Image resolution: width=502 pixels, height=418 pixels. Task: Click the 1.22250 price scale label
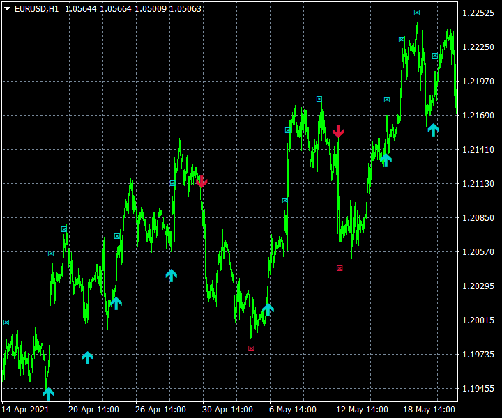point(478,47)
